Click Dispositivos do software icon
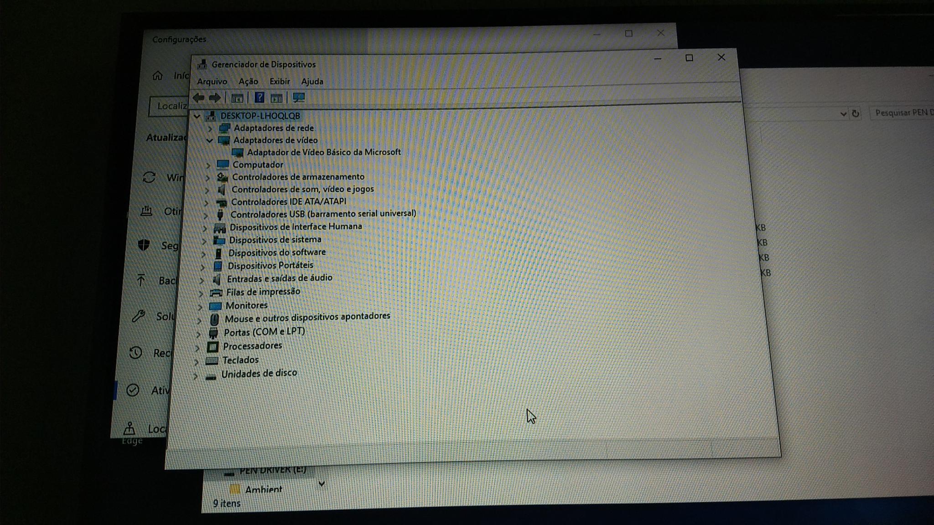 coord(218,253)
